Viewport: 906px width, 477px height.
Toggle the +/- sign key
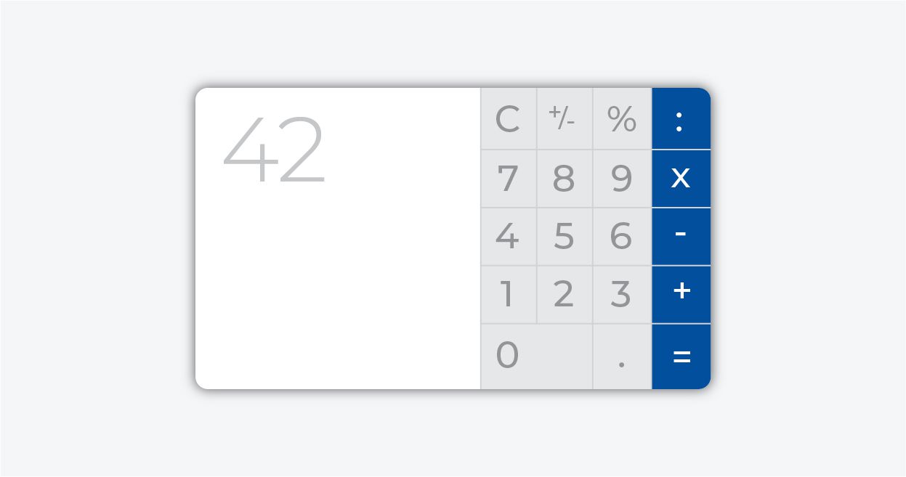coord(564,118)
